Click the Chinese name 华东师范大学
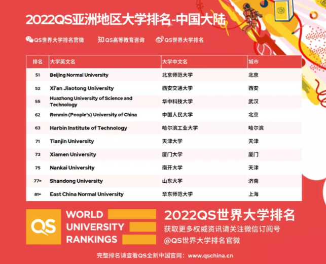Screen dimensions: 326x264 coord(177,194)
